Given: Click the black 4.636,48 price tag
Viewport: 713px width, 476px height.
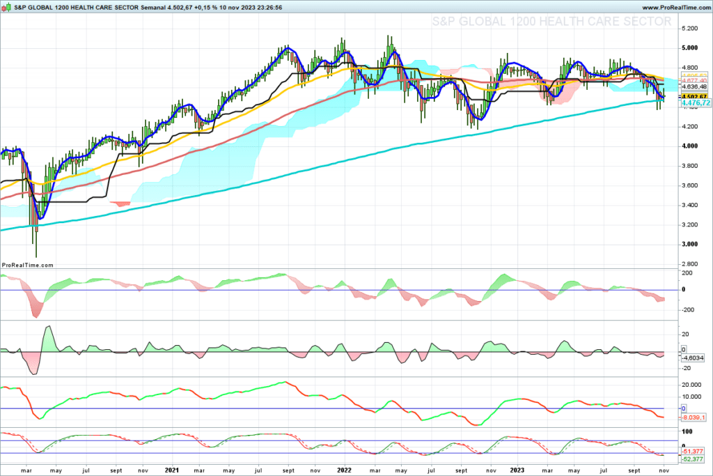Looking at the screenshot, I should pos(694,86).
